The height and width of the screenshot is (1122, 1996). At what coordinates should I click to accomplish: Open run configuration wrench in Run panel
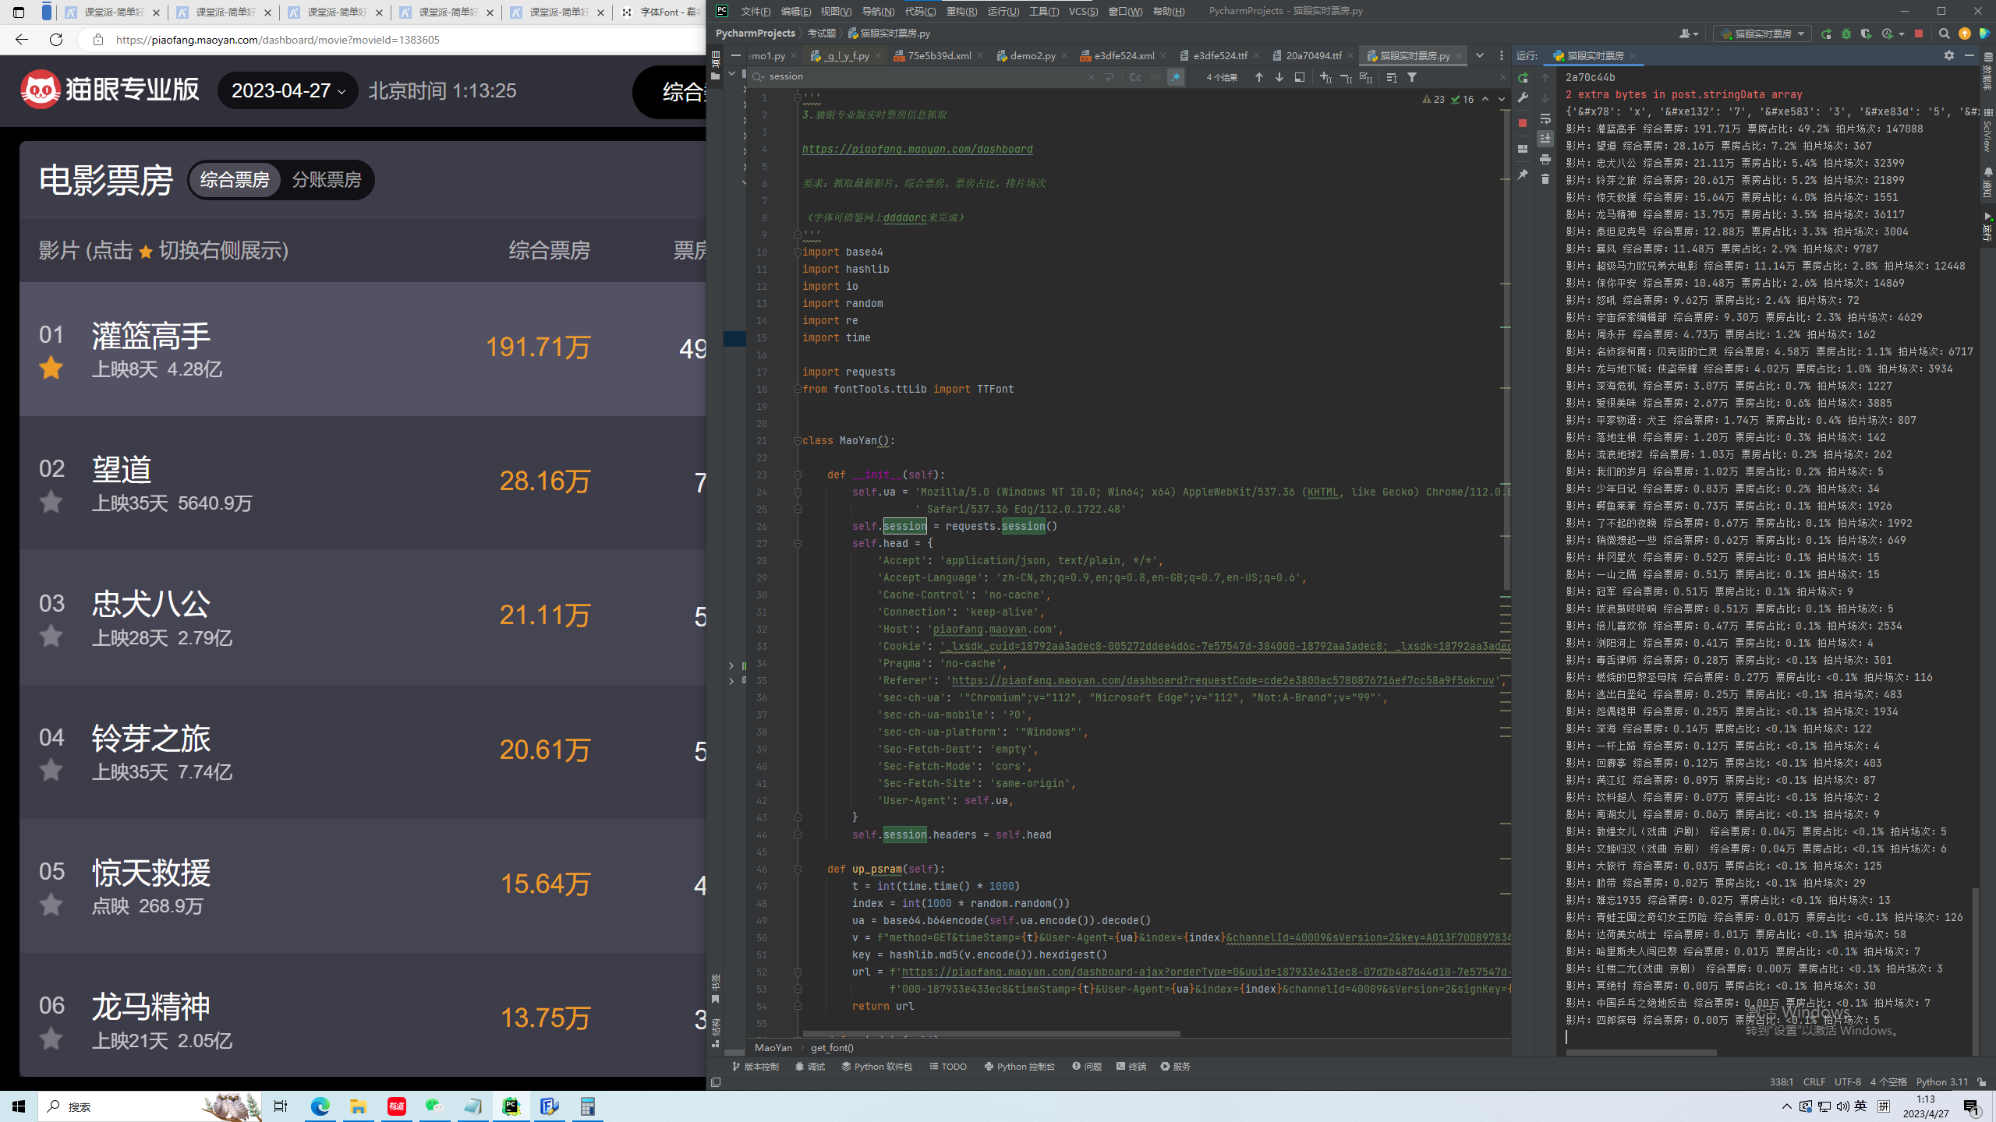tap(1523, 98)
